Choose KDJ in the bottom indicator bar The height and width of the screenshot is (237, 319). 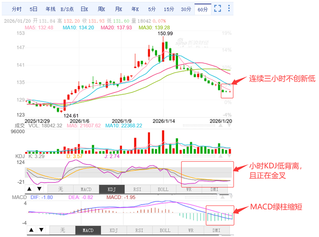point(114,230)
